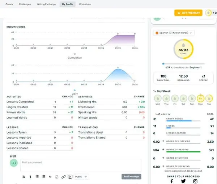The image size is (217, 184).
Task: Click the Sat streak coin
Action: coord(183,99)
